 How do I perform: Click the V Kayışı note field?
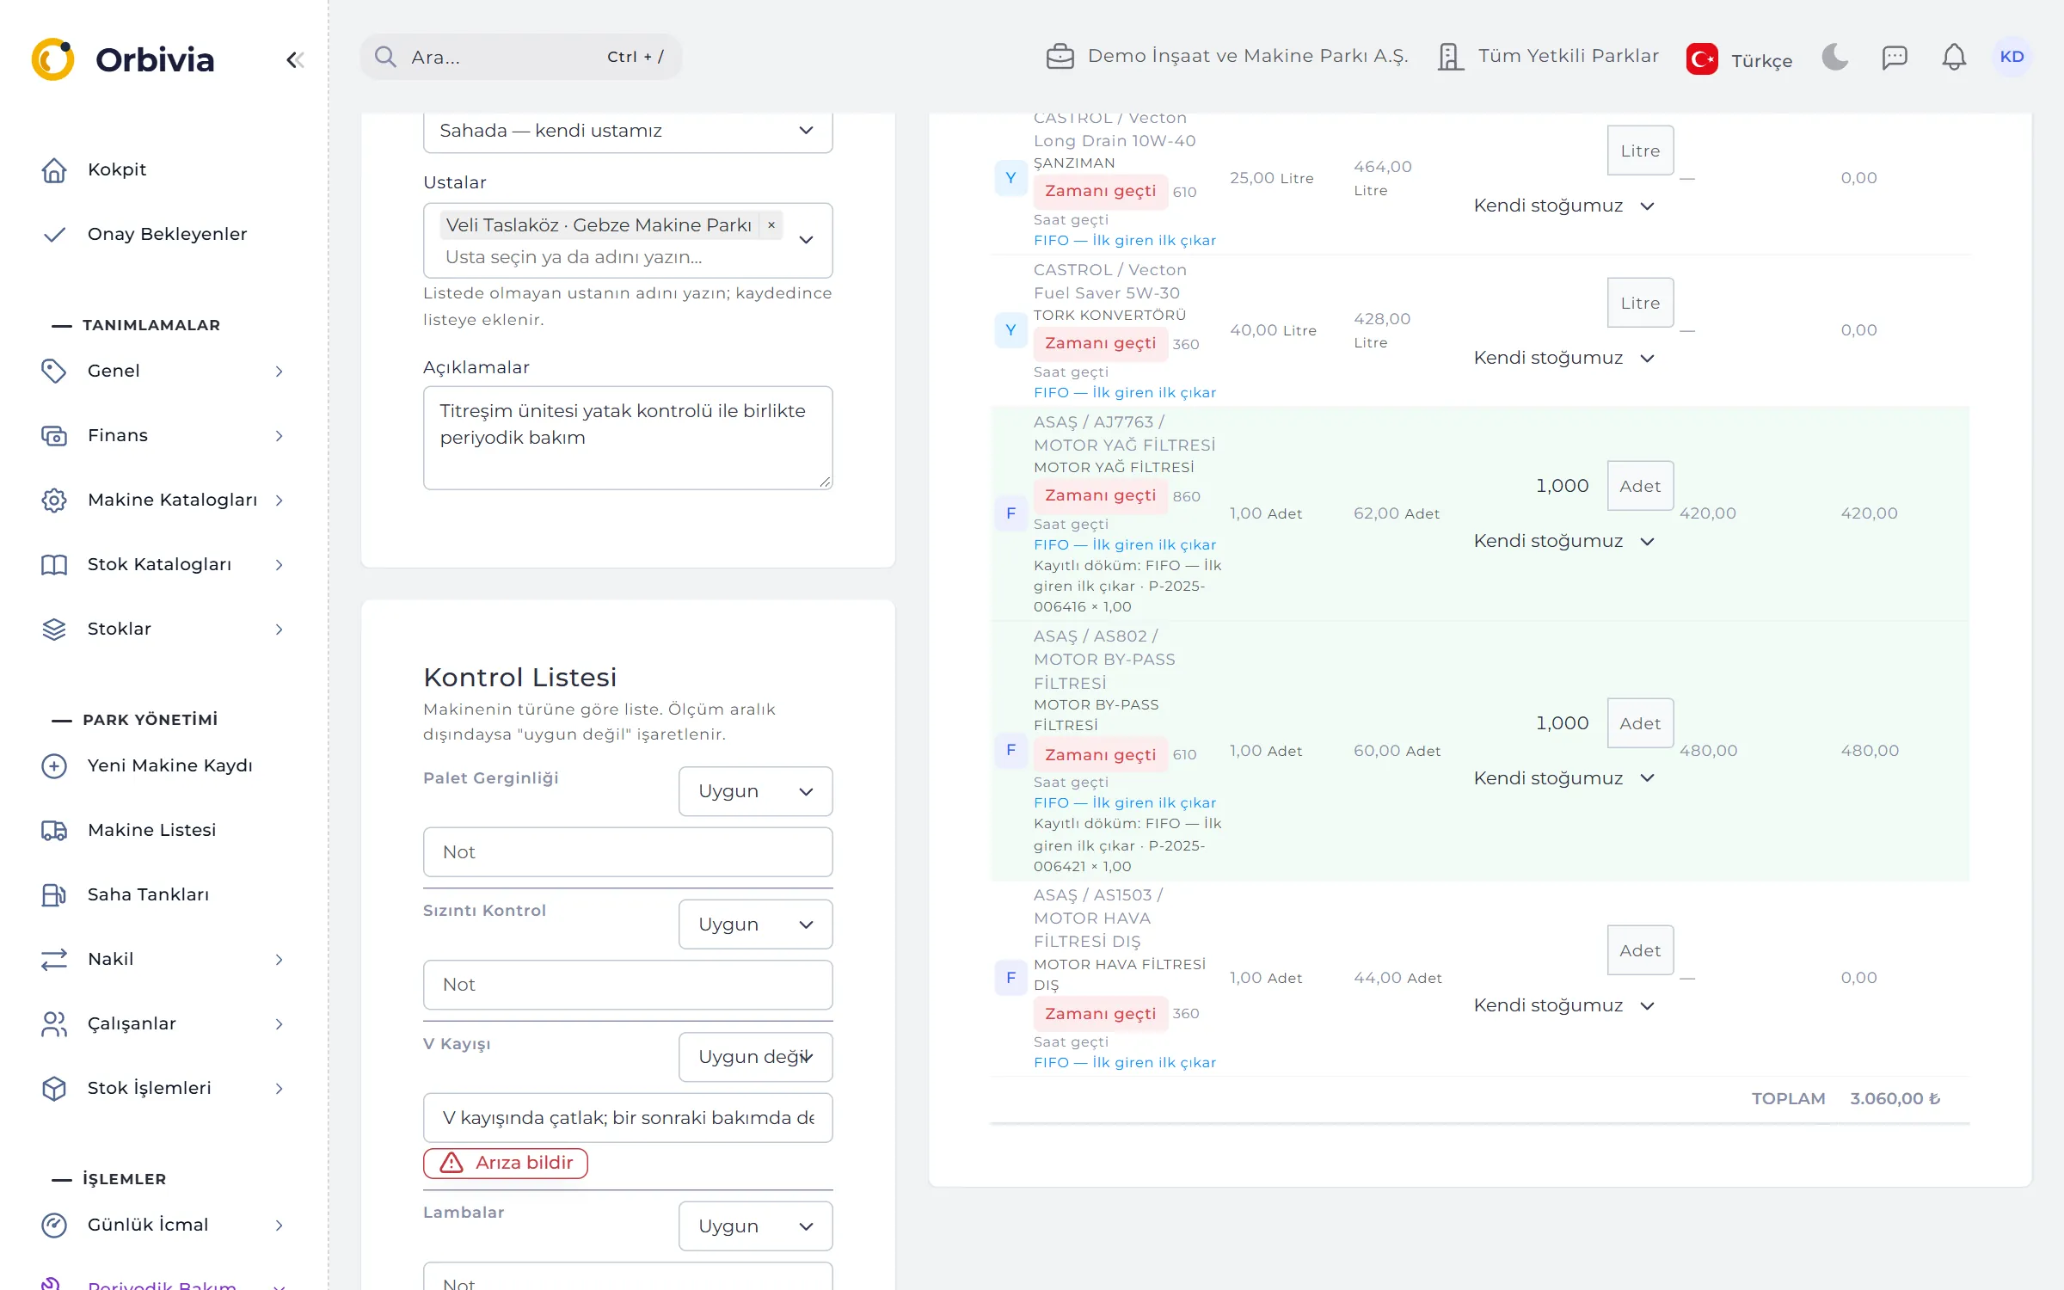tap(628, 1118)
